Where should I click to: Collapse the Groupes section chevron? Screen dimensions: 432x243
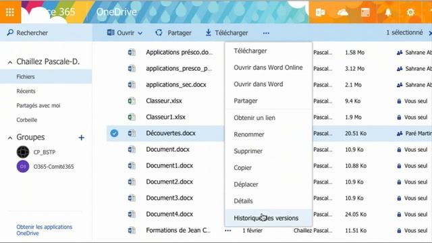click(x=10, y=138)
